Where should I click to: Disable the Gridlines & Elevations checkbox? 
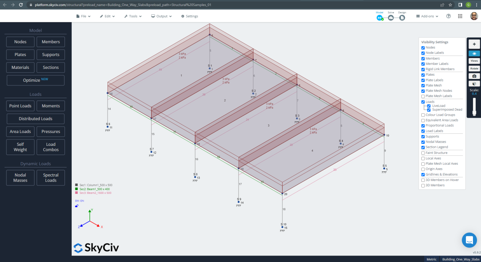(423, 174)
